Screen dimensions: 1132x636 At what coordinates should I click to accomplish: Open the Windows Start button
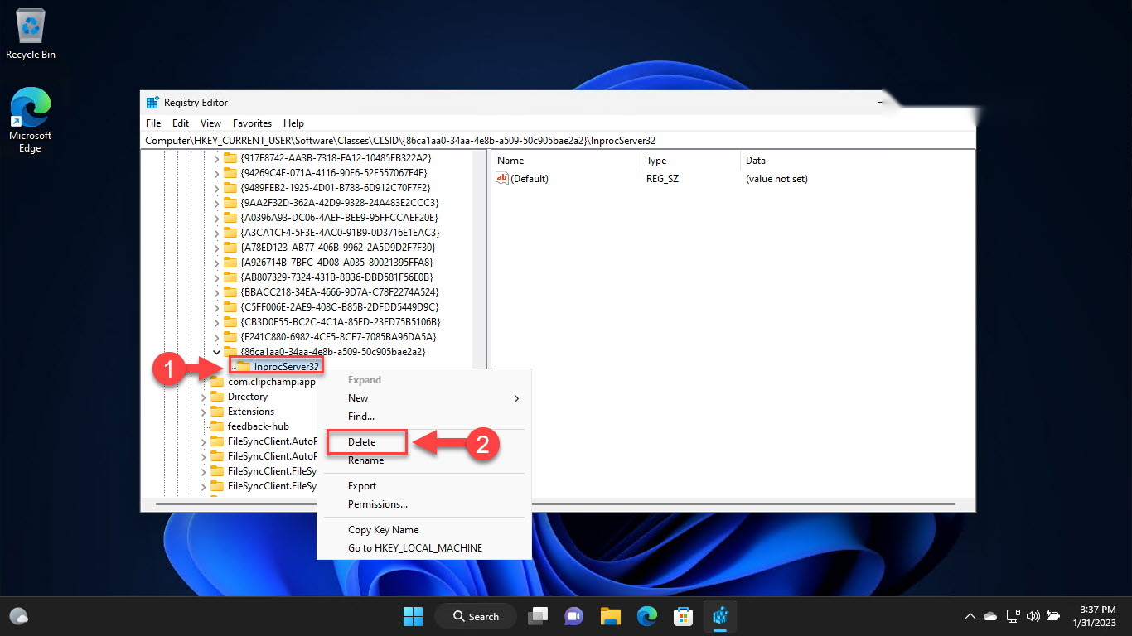point(413,616)
